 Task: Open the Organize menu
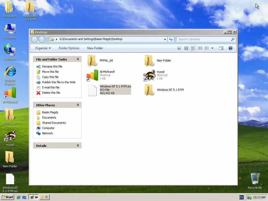43,48
